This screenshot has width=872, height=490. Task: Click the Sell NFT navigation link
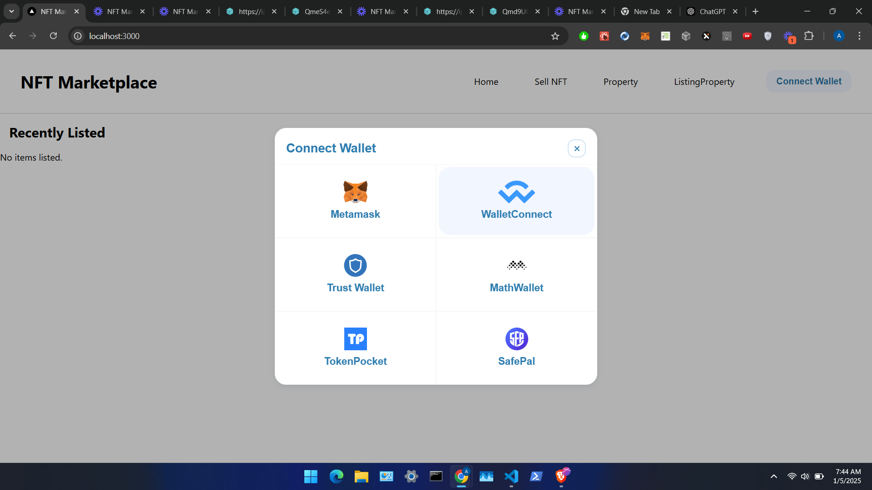(x=550, y=82)
